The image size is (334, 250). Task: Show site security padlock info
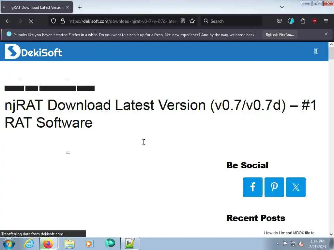62,21
